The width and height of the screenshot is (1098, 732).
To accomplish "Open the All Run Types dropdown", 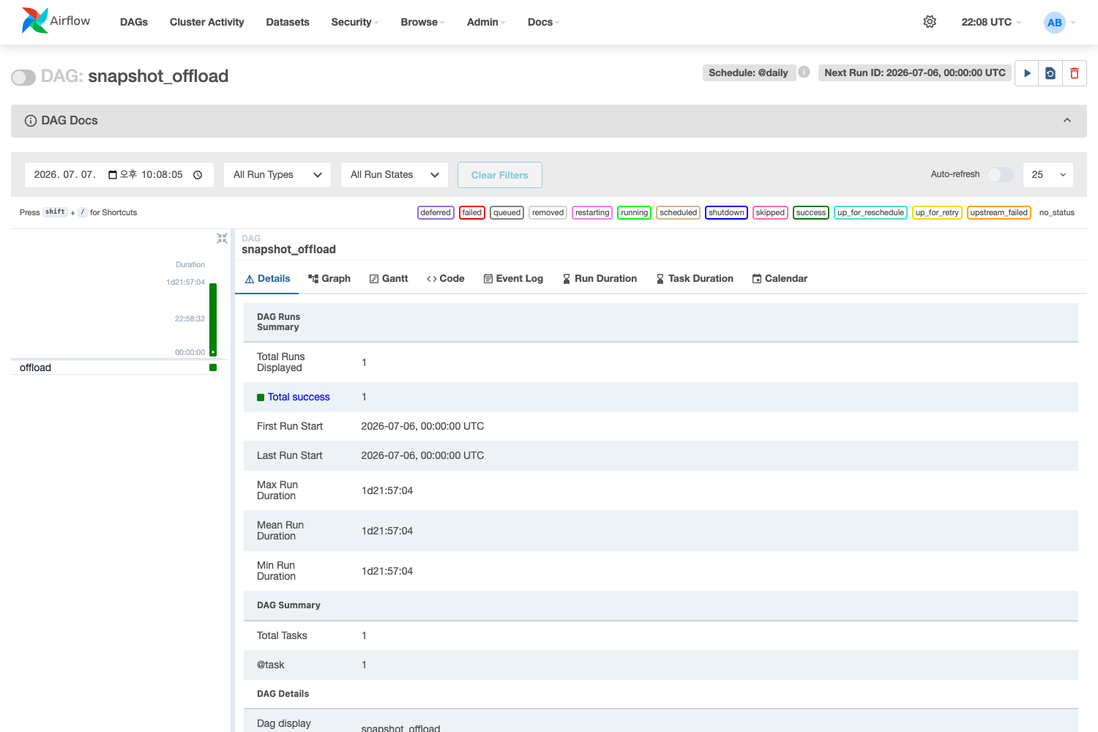I will pos(277,175).
